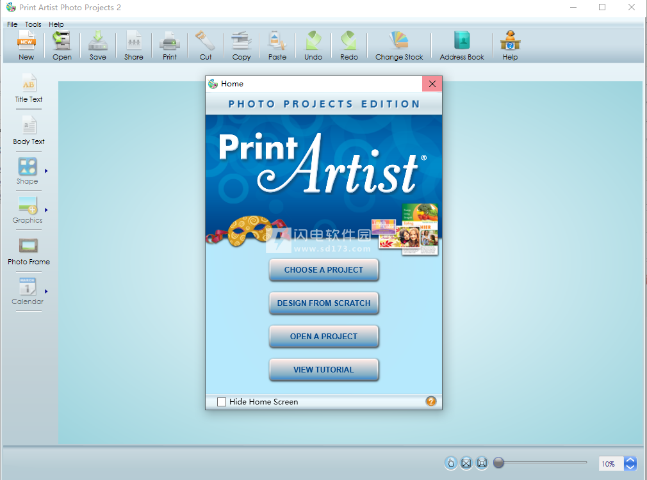The image size is (647, 480).
Task: Click VIEW TUTORIAL button
Action: coord(324,370)
